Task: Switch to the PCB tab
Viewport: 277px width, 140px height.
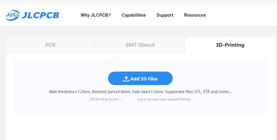Action: tap(50, 45)
